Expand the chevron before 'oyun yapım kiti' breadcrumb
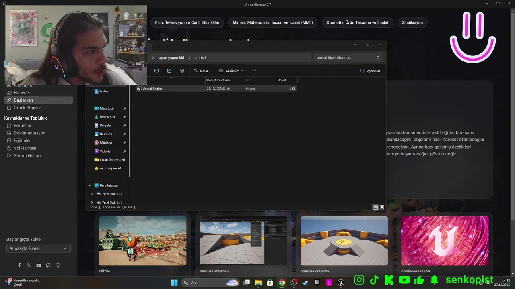The height and width of the screenshot is (289, 515). [153, 58]
